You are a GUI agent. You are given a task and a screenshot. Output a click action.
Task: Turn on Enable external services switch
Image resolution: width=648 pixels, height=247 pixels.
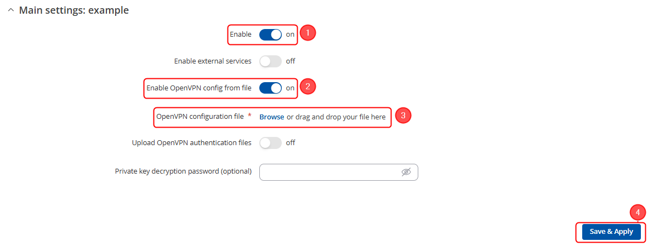pos(270,61)
